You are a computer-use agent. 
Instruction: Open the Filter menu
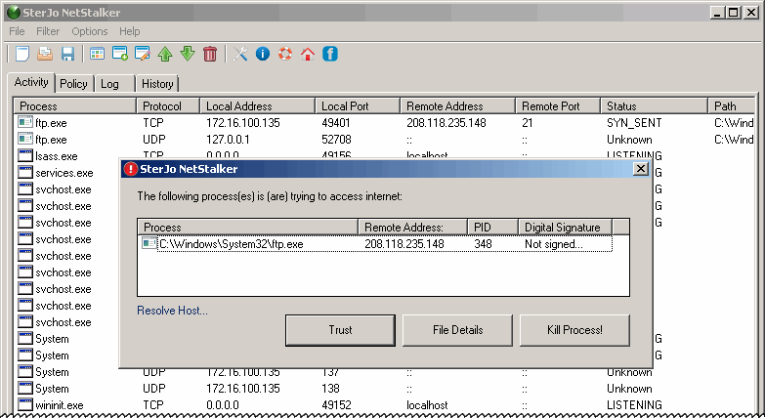coord(48,31)
